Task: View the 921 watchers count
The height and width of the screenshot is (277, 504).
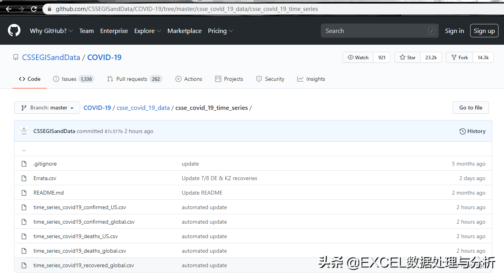Action: pos(382,57)
